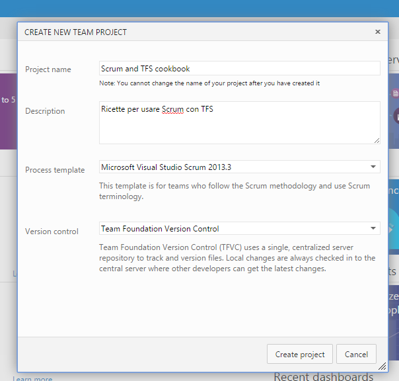
Task: Click the Process template label
Action: (x=55, y=170)
